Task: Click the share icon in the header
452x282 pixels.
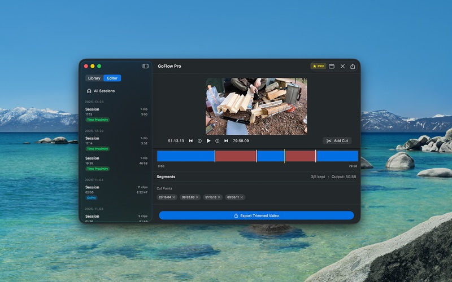Action: (x=353, y=66)
